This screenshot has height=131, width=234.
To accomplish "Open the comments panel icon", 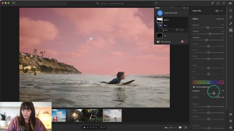I will (x=231, y=114).
